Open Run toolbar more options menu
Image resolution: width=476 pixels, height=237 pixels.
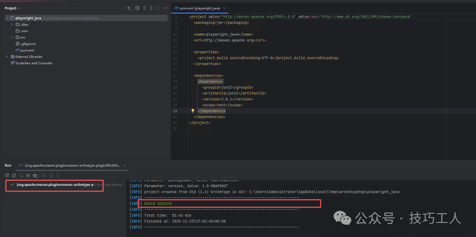[57, 175]
